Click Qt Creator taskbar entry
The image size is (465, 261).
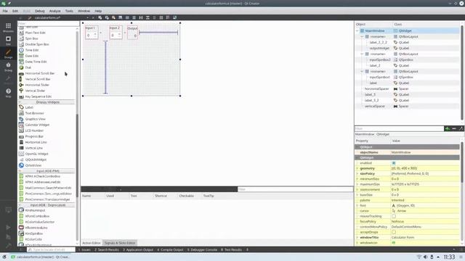(41, 257)
